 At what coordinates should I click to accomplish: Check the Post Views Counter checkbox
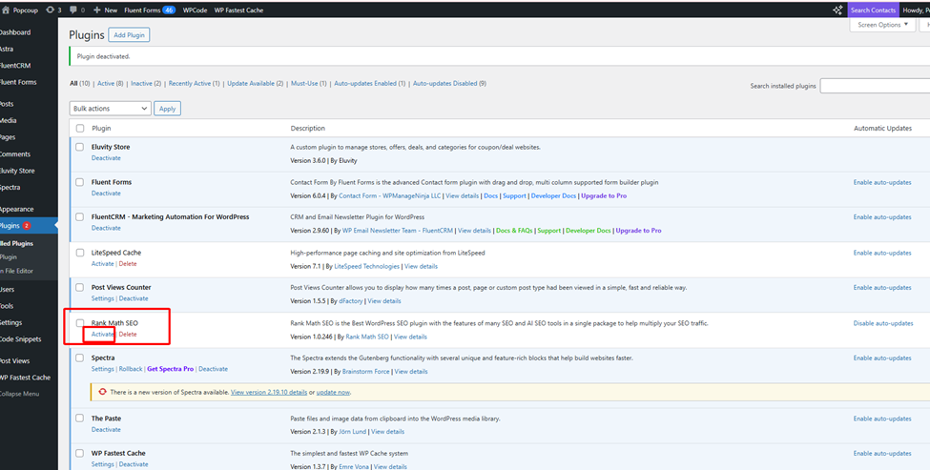(79, 288)
